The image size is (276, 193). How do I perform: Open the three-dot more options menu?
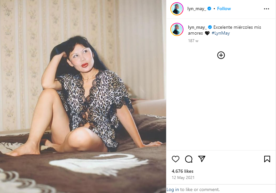coord(267,9)
